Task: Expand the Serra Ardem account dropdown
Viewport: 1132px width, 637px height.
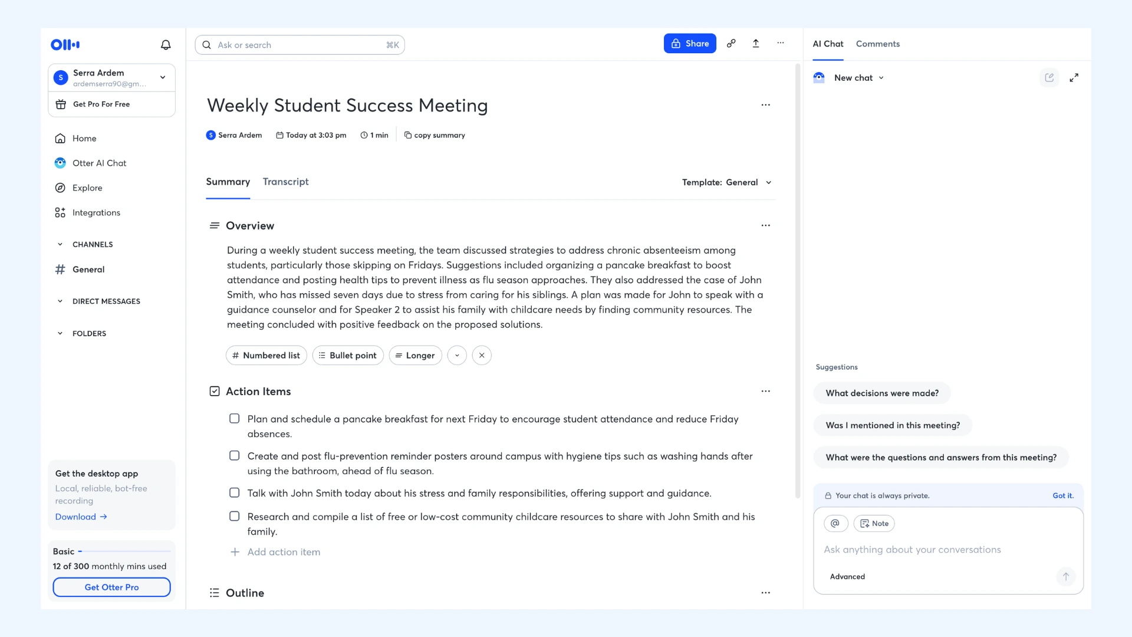Action: click(x=163, y=77)
